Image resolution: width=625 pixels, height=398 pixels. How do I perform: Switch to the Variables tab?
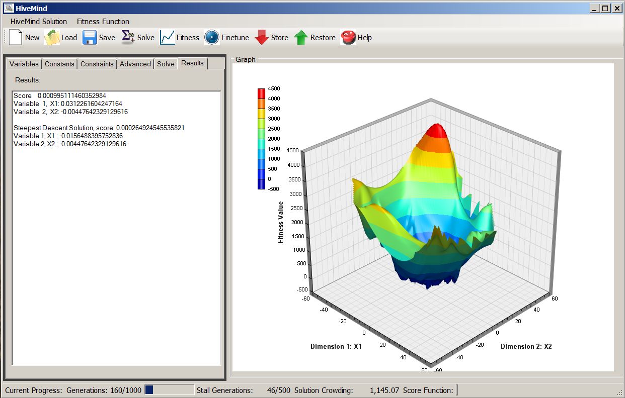tap(24, 64)
